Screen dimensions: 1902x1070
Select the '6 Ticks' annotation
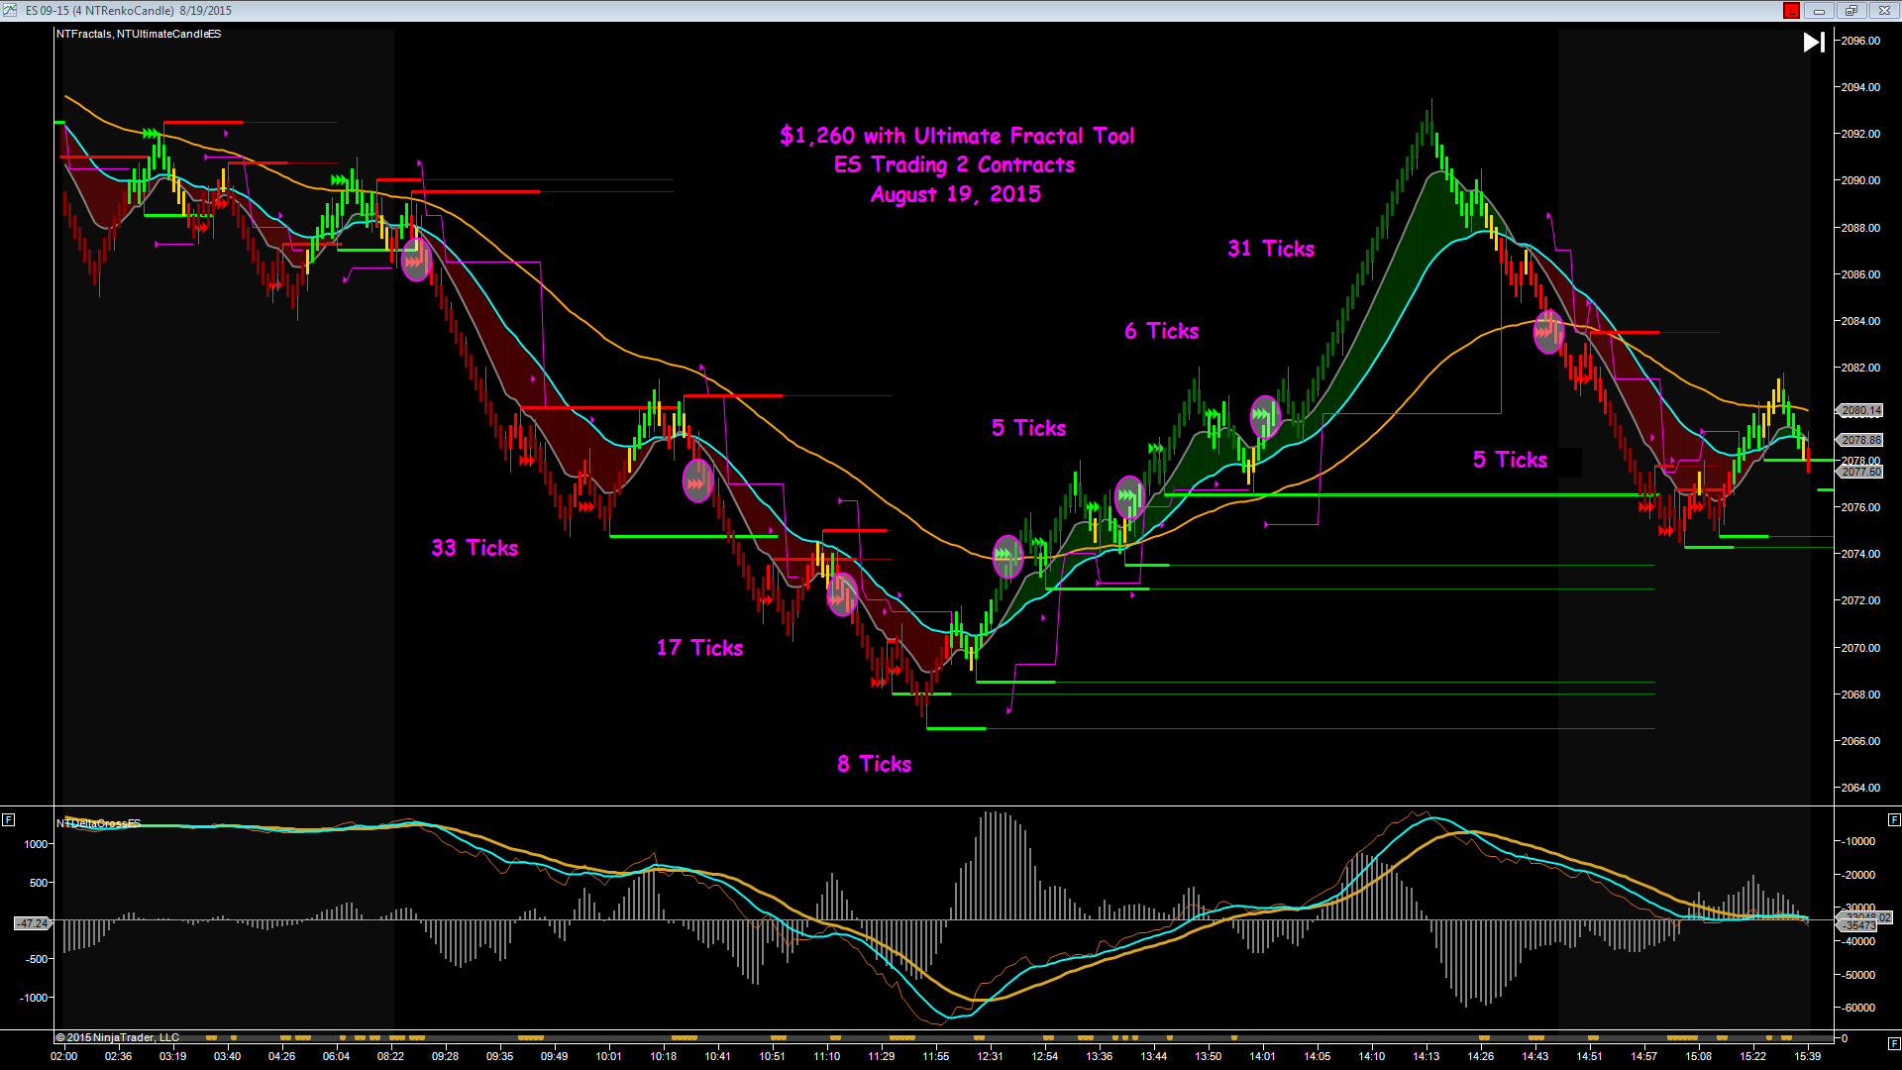click(1161, 331)
